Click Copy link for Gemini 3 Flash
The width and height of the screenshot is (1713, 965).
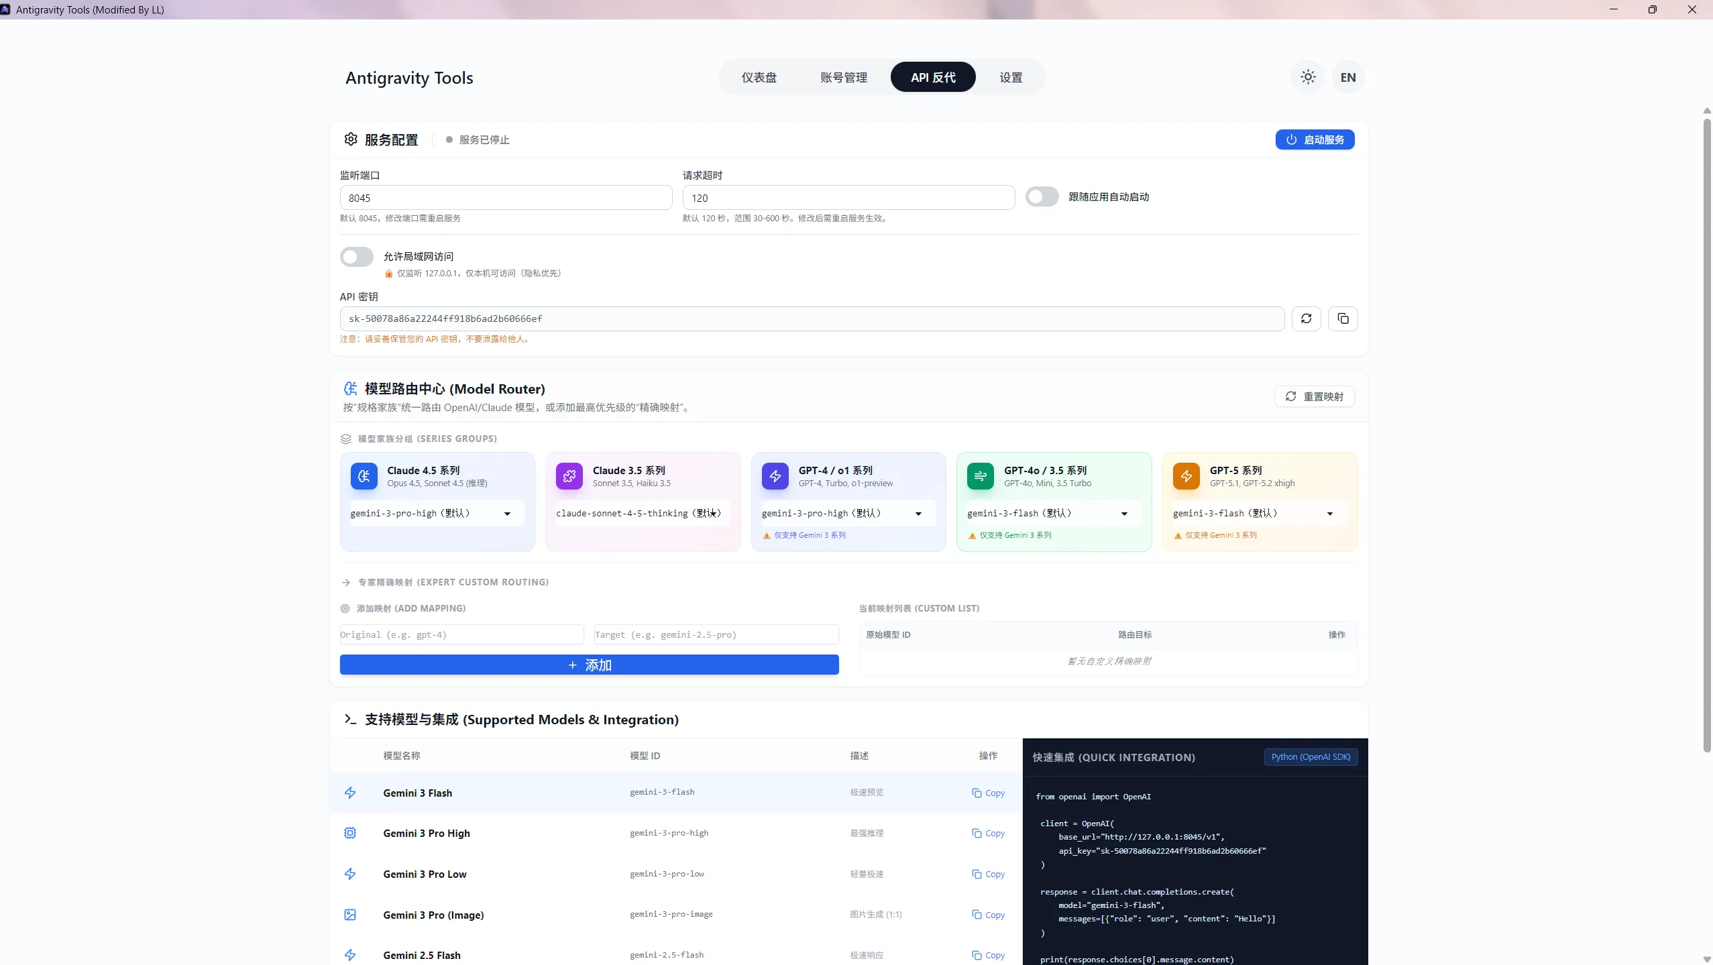click(988, 793)
